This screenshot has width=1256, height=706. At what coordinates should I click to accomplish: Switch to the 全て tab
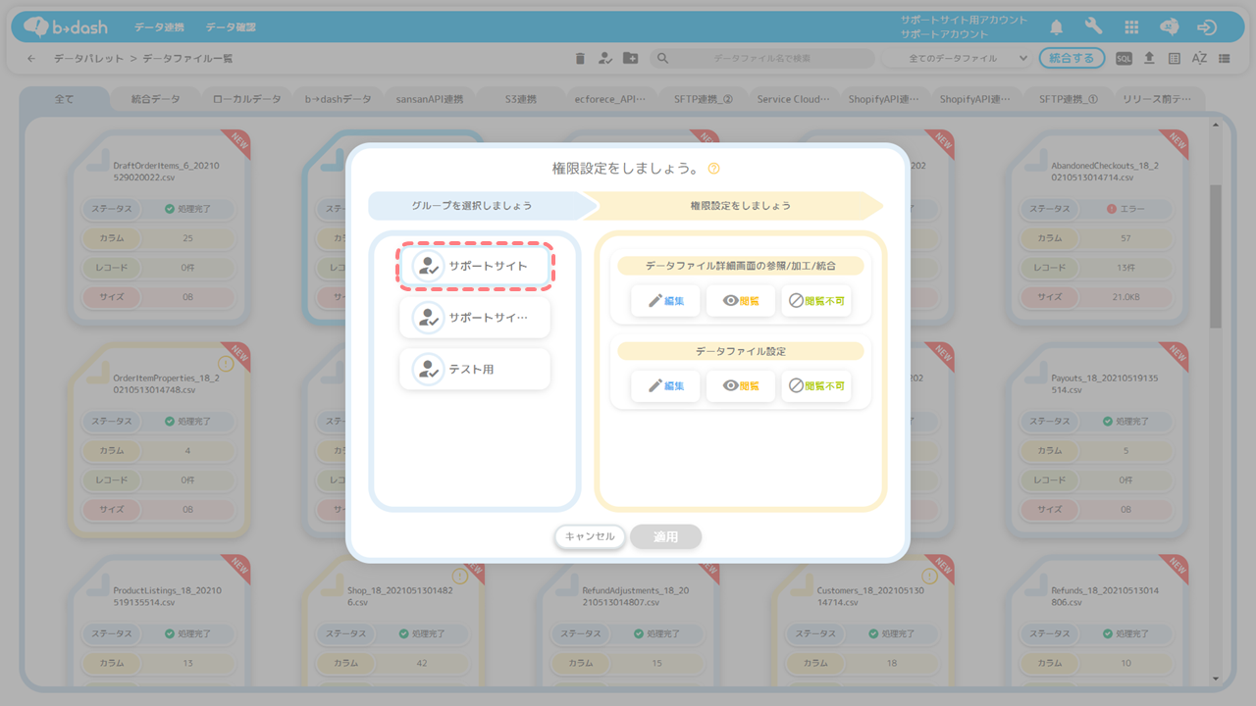pyautogui.click(x=64, y=99)
